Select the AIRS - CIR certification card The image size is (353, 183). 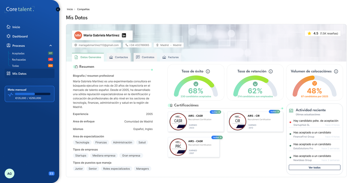tap(255, 122)
